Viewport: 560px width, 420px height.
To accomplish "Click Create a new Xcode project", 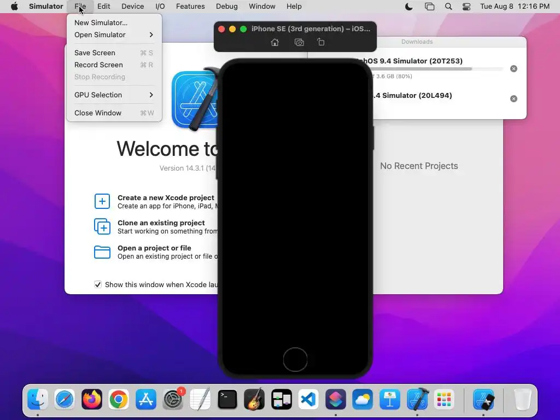I will pyautogui.click(x=166, y=197).
